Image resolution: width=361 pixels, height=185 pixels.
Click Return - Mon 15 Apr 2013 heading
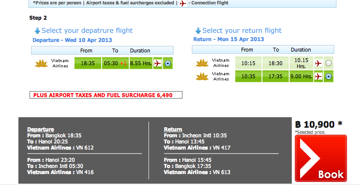coord(229,39)
